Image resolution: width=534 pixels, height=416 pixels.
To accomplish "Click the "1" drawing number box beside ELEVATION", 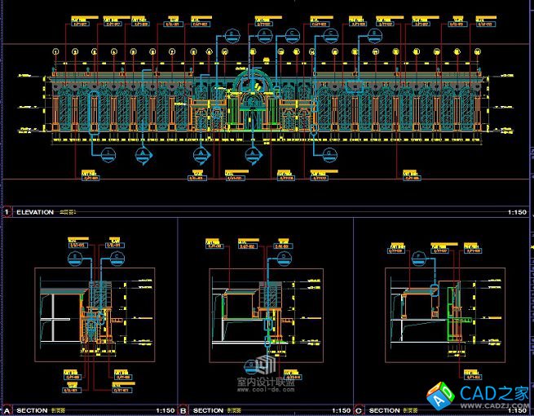I will 7,212.
